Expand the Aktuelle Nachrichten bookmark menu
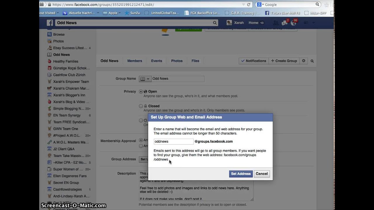 81,13
